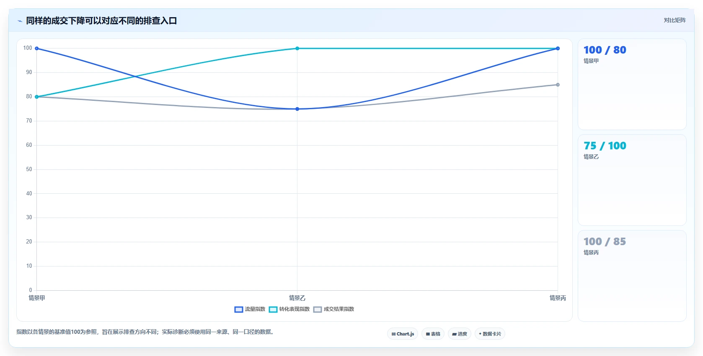Select the 进度 chip

pos(460,334)
